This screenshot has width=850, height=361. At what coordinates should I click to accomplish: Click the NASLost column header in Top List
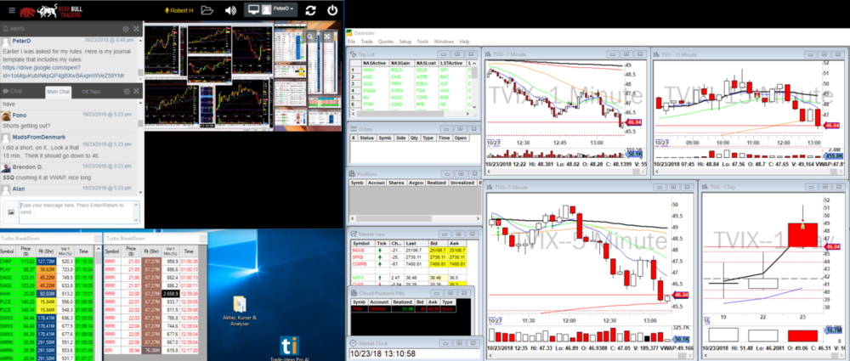point(428,64)
